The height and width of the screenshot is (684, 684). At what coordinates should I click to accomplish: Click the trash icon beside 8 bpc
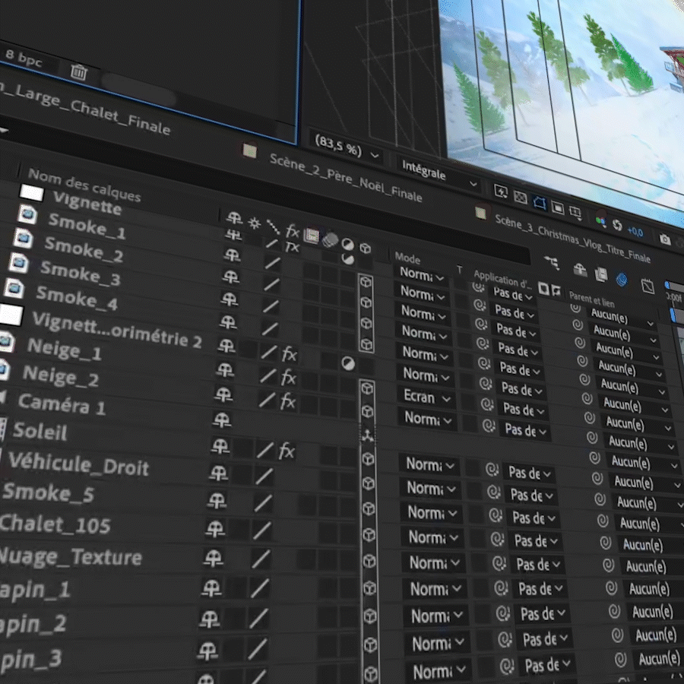point(78,71)
